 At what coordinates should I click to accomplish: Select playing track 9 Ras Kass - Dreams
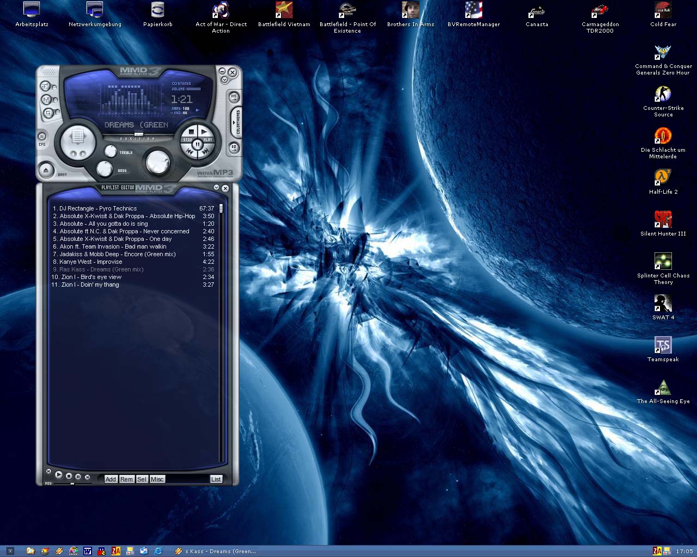pyautogui.click(x=133, y=269)
